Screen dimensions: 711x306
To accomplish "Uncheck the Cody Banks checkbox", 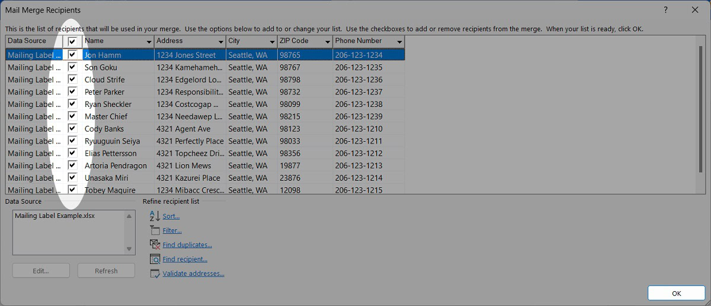I will click(x=72, y=128).
